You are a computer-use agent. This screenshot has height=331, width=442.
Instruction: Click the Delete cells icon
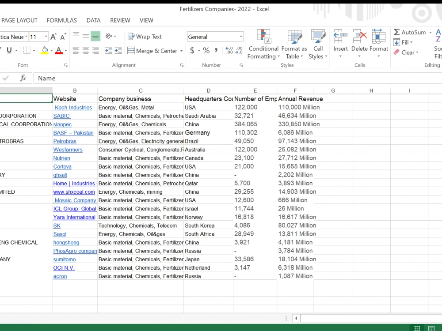pyautogui.click(x=359, y=37)
